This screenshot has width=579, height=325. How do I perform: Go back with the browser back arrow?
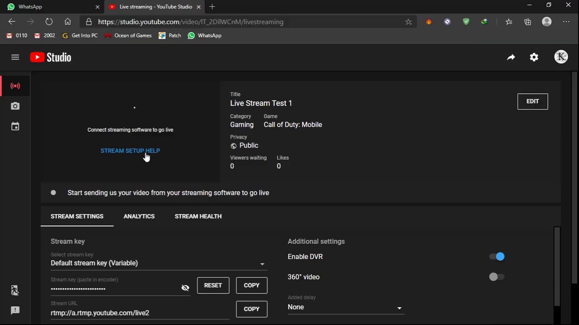12,22
